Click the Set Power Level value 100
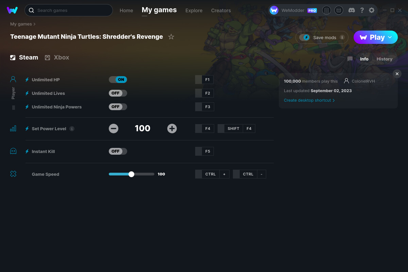The image size is (408, 272). tap(142, 128)
